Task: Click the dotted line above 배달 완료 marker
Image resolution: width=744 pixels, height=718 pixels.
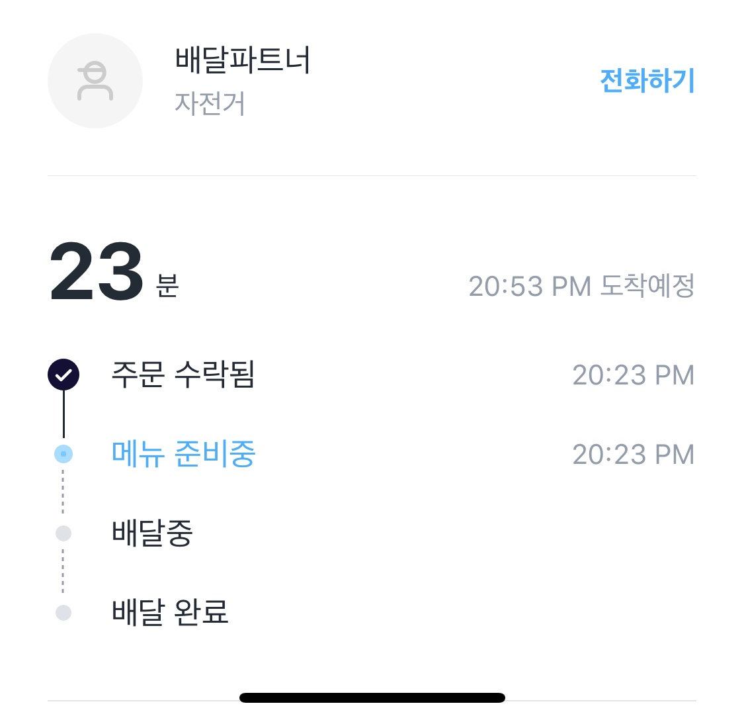Action: click(x=63, y=572)
